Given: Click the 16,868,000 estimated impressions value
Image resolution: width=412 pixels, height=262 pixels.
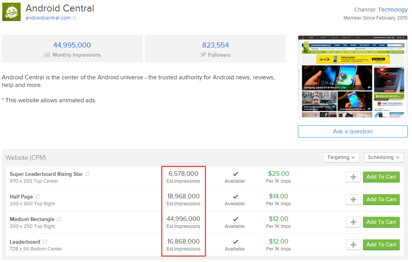Looking at the screenshot, I should [x=183, y=241].
